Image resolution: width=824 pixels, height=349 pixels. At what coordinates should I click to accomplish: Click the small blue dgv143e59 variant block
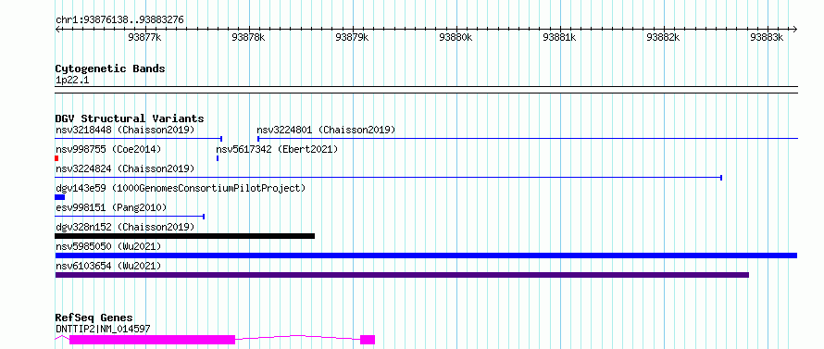coord(60,197)
